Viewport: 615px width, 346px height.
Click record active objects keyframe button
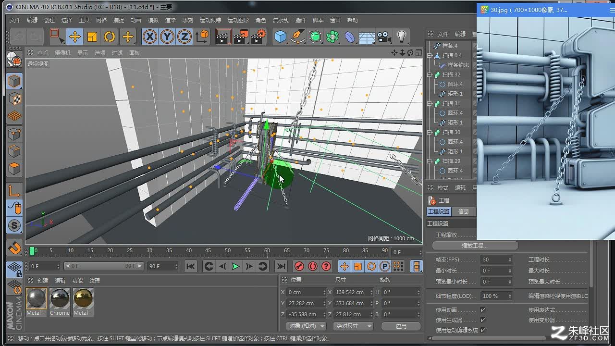[299, 266]
